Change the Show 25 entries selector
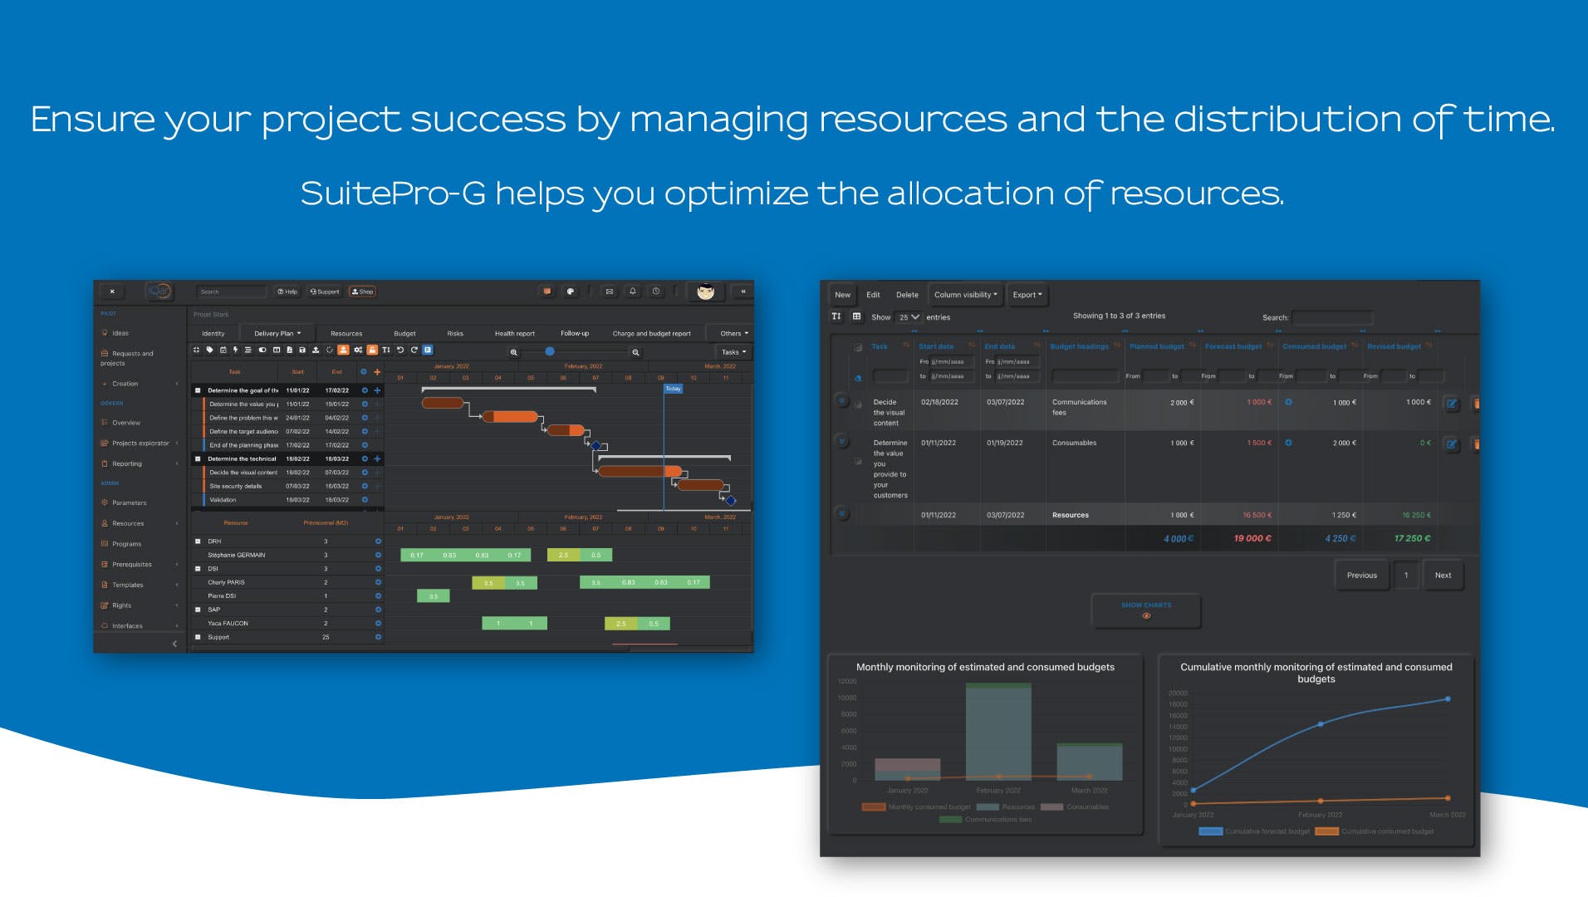The height and width of the screenshot is (897, 1588). pyautogui.click(x=909, y=317)
